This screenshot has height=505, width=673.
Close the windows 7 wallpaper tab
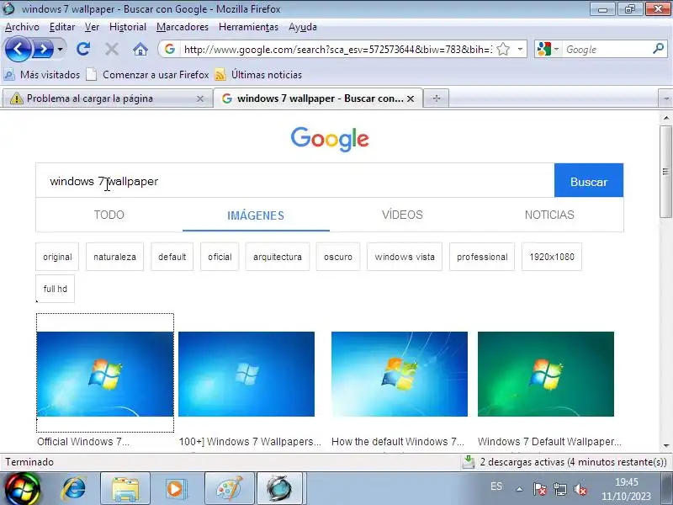(x=411, y=98)
